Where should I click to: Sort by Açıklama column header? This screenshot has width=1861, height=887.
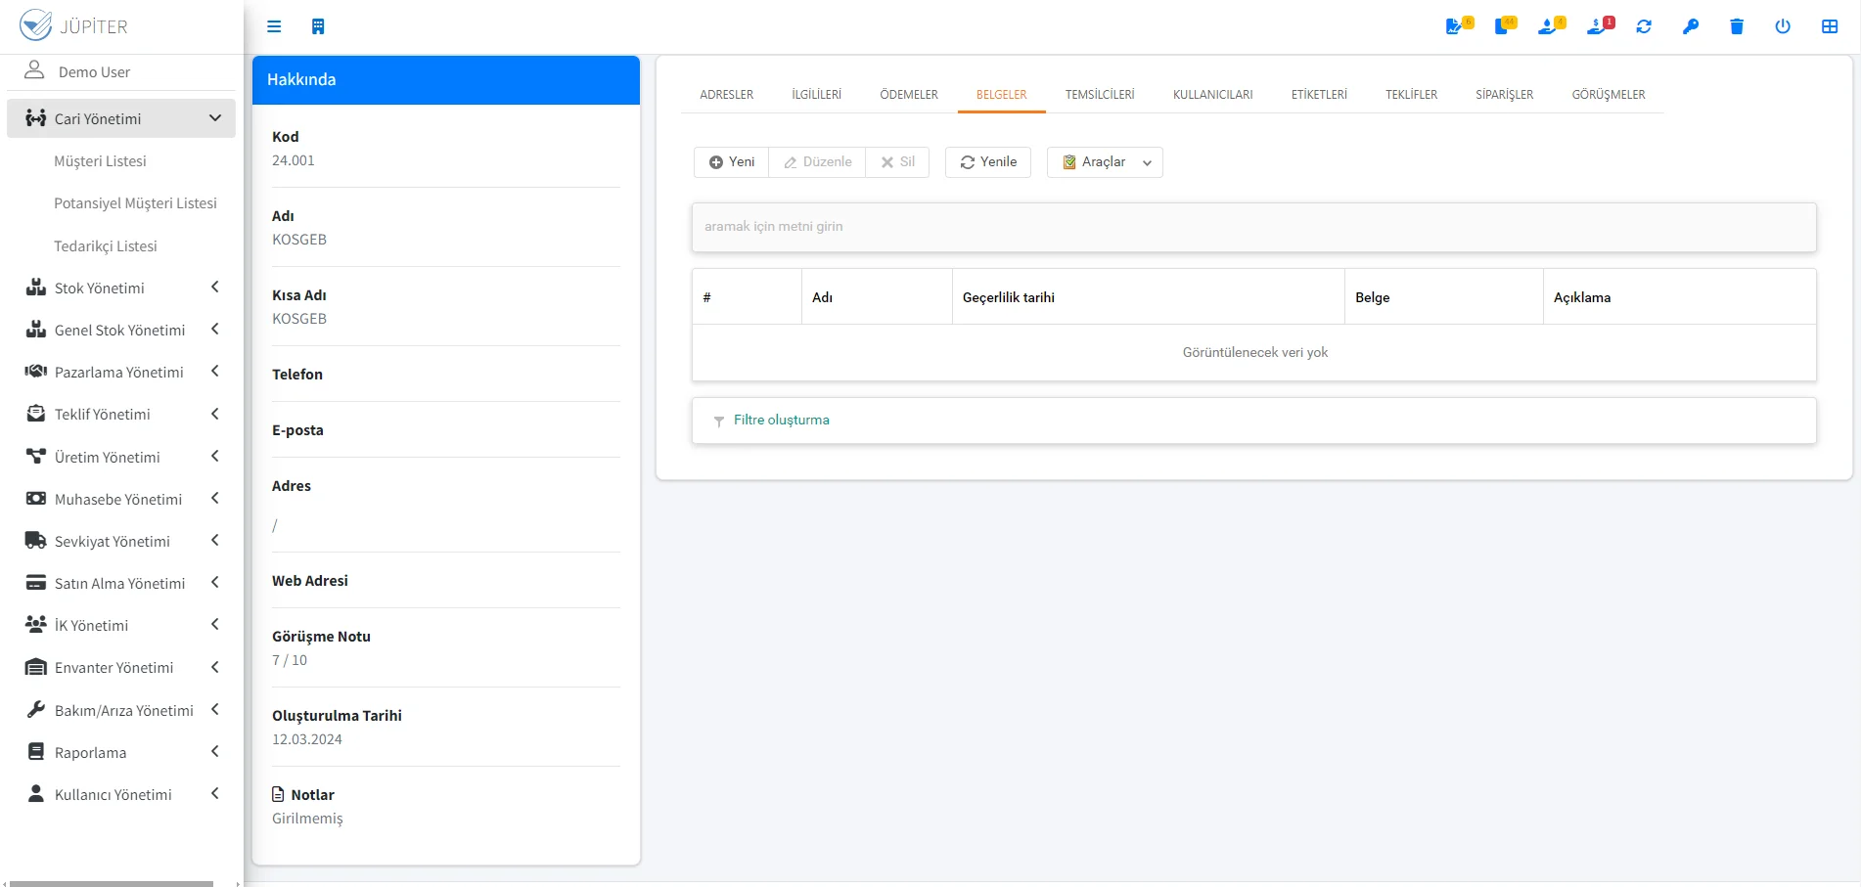(1679, 297)
